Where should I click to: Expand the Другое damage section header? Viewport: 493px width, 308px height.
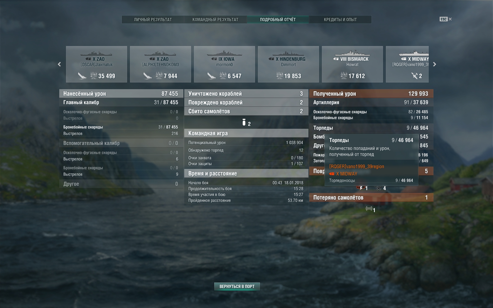[x=121, y=184]
